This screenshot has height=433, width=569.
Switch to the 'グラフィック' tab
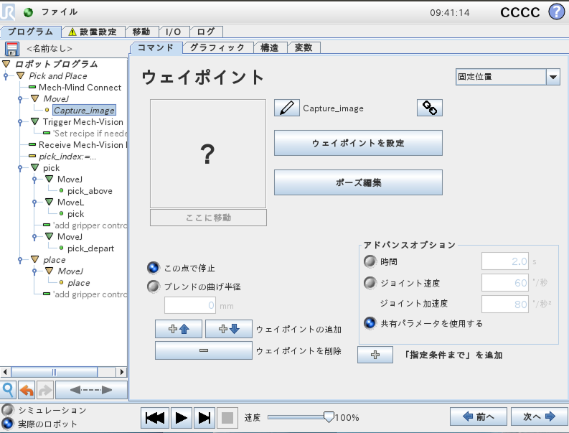217,47
